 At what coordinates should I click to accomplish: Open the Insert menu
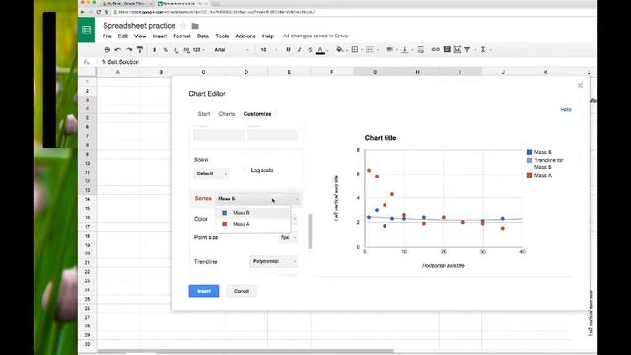(x=160, y=35)
